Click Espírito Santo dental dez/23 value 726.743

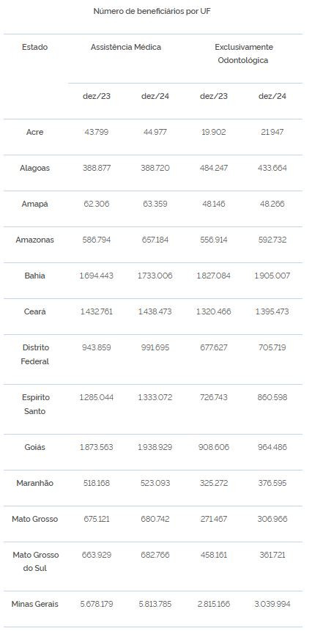click(214, 397)
